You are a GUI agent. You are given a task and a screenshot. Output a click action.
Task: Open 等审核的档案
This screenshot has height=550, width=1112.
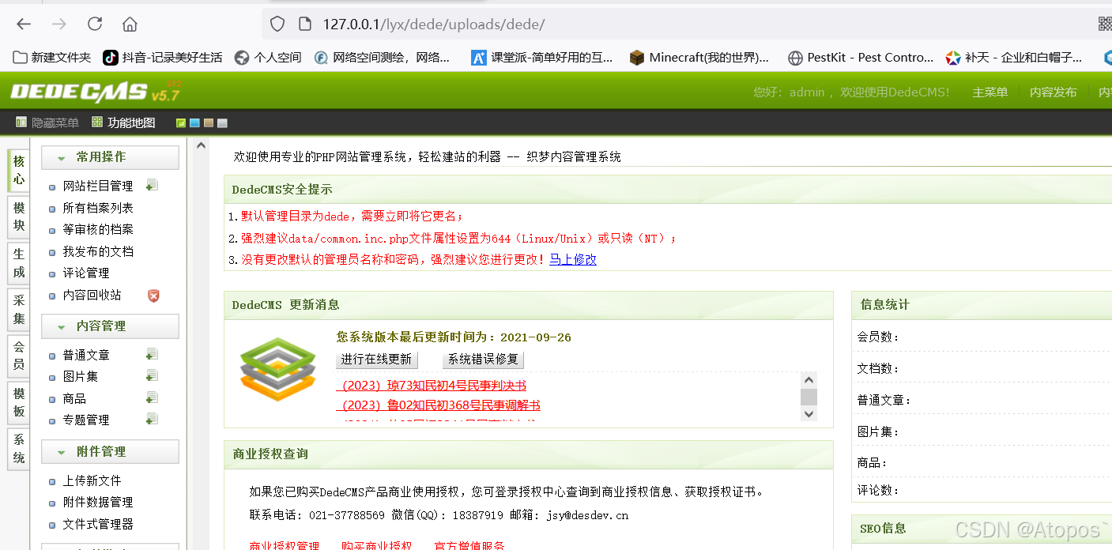pos(98,229)
